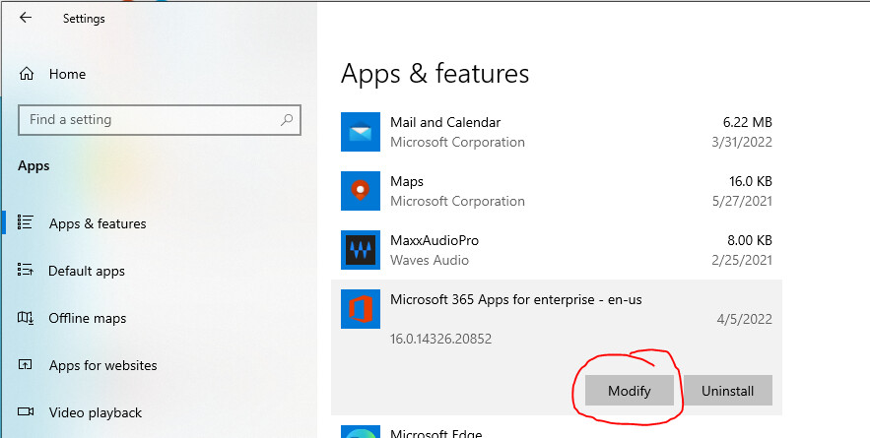
Task: Click the 3/31/2022 install date
Action: click(x=742, y=142)
